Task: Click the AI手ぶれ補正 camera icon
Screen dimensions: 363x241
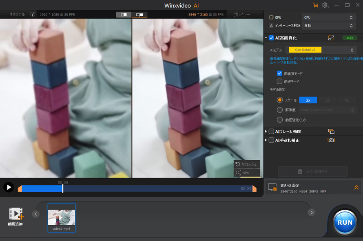Action: (x=331, y=140)
